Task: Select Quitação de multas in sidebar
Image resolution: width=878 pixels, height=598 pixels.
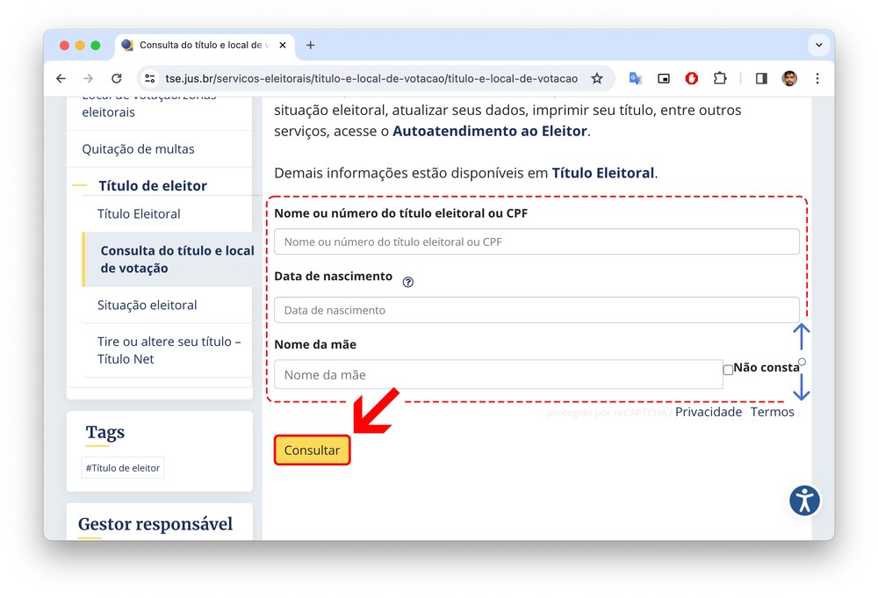Action: [x=138, y=149]
